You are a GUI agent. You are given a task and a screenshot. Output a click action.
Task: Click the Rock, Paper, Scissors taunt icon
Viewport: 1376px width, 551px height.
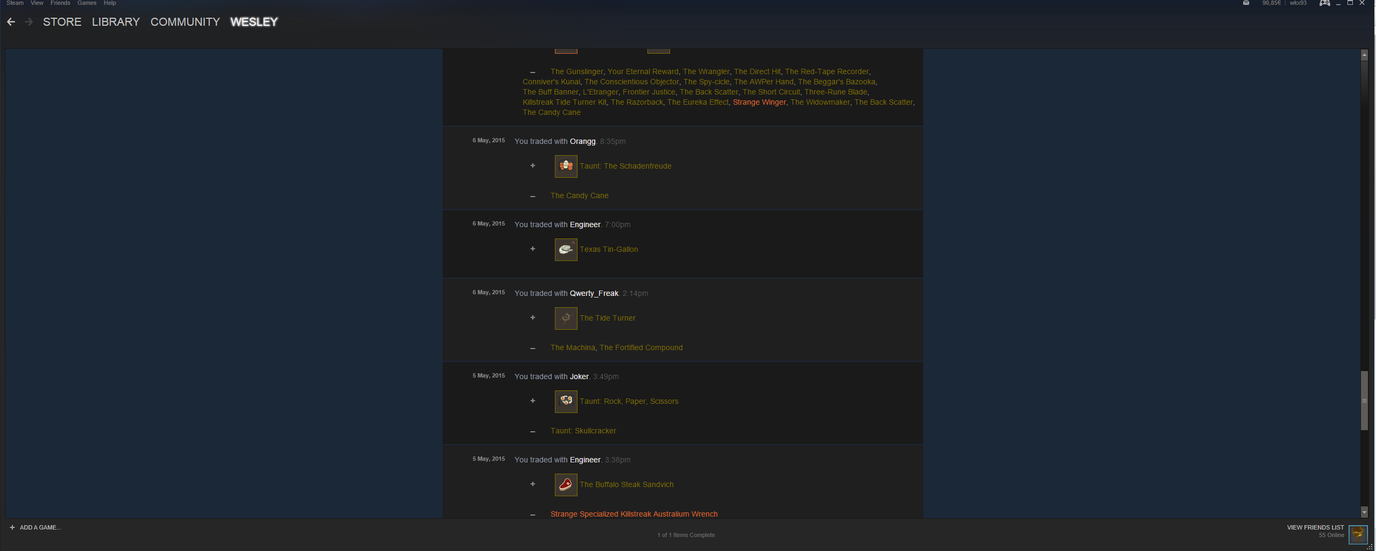[566, 402]
